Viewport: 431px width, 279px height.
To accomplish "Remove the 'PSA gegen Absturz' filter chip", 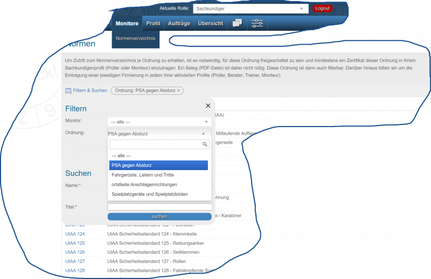I will click(x=178, y=90).
